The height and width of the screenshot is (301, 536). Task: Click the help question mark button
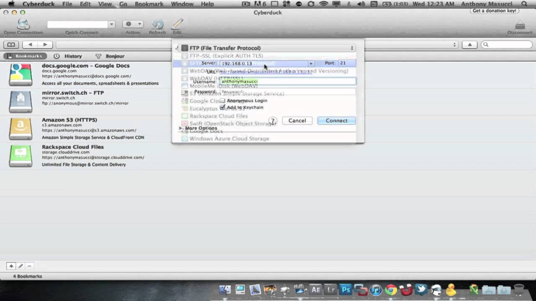tap(273, 121)
